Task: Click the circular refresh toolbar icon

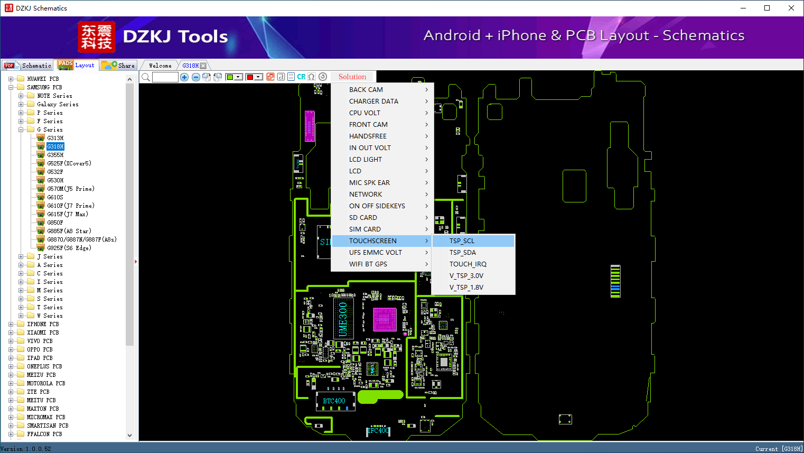Action: coord(323,77)
